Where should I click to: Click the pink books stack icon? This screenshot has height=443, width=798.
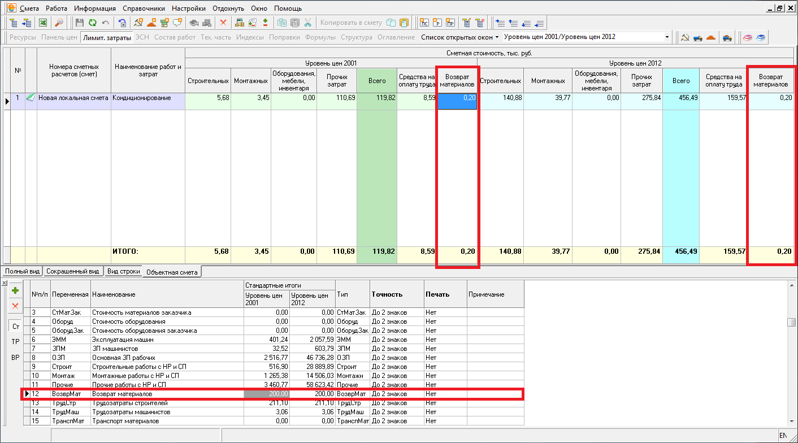pyautogui.click(x=748, y=37)
